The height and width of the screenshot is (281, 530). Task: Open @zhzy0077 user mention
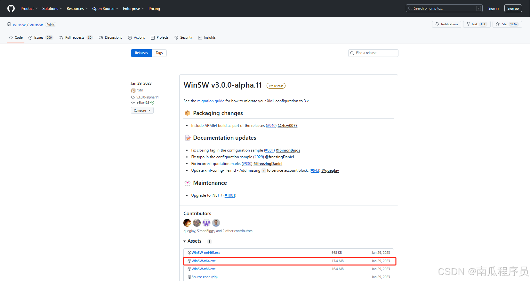pos(287,126)
